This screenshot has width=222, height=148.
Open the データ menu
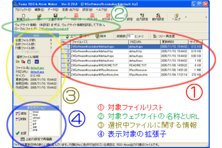(x=53, y=10)
